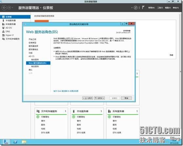Open File Explorer from the taskbar
Viewport: 183px width, 146px height.
pos(24,142)
